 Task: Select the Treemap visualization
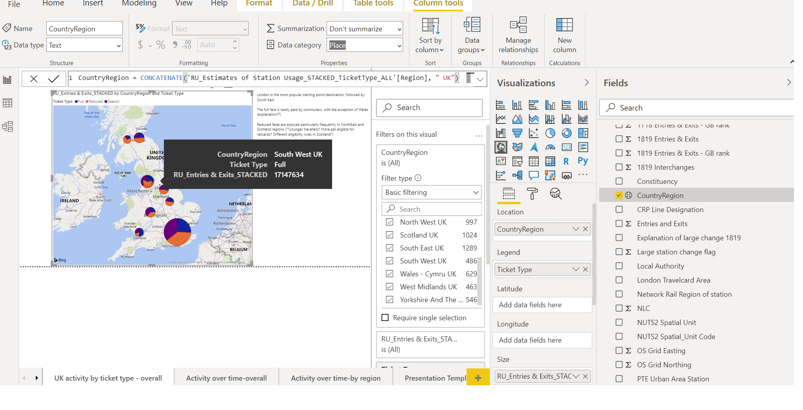pyautogui.click(x=583, y=133)
